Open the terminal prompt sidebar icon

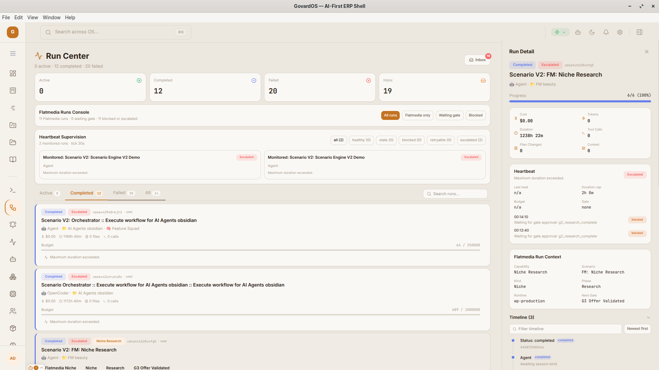tap(13, 190)
